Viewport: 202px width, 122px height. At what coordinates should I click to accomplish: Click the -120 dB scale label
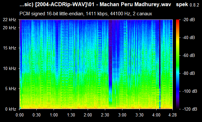[x=190, y=109]
